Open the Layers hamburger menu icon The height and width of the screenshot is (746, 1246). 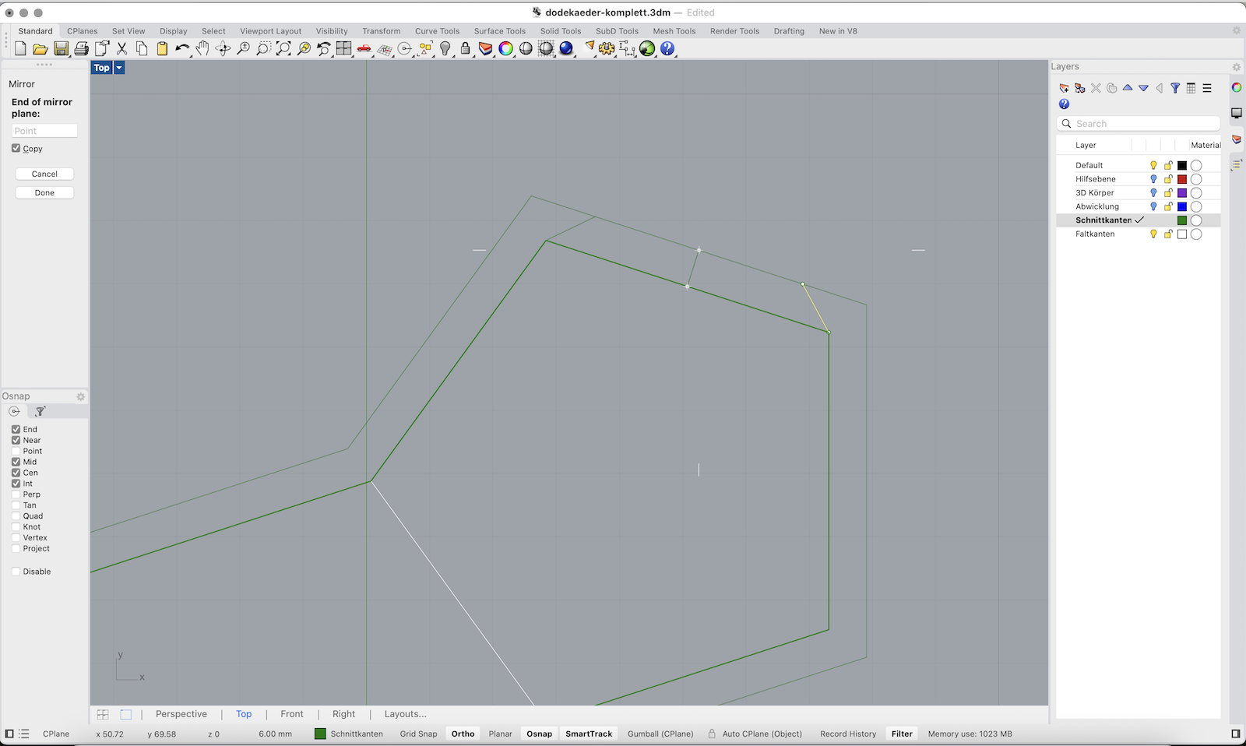1207,88
